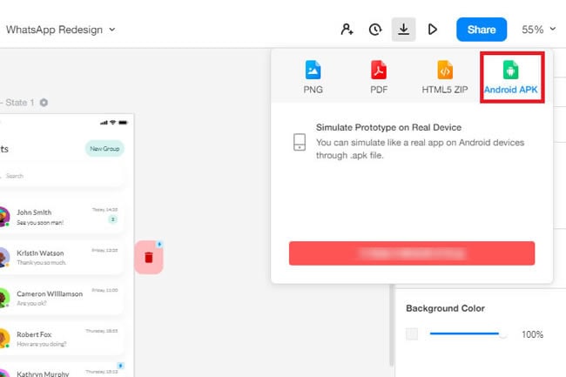
Task: Click the red trash delete icon
Action: tap(149, 258)
